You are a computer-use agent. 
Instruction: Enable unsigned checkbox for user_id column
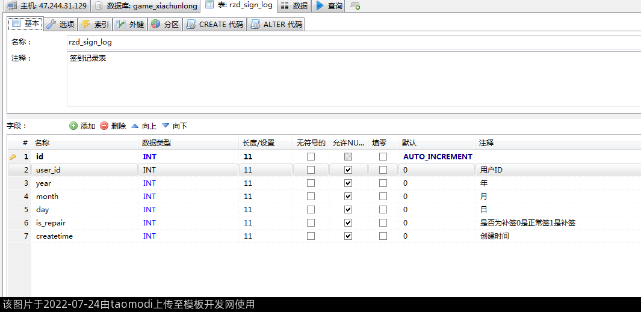tap(311, 170)
